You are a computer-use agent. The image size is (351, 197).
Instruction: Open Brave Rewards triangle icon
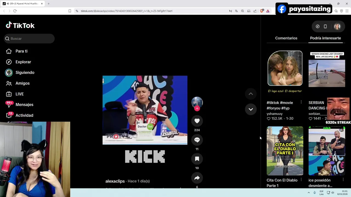268,11
